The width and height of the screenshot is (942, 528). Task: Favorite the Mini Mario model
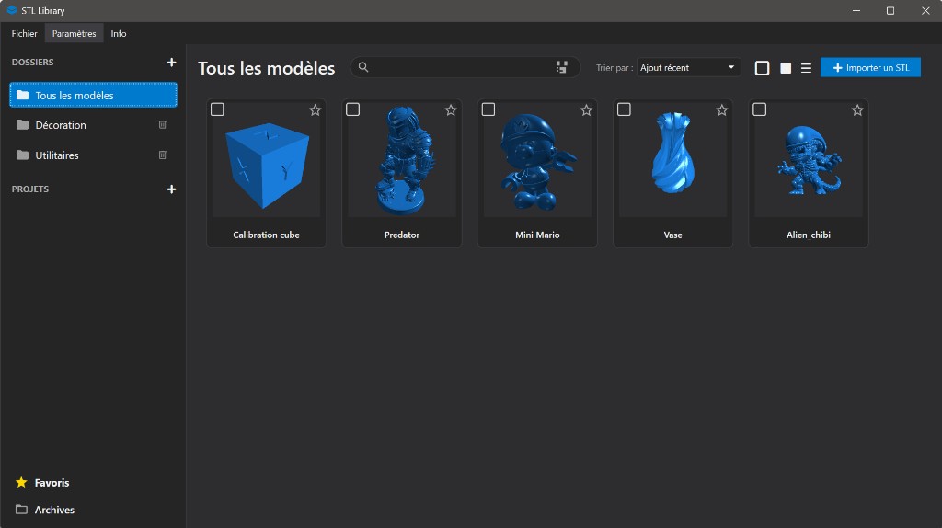(586, 110)
